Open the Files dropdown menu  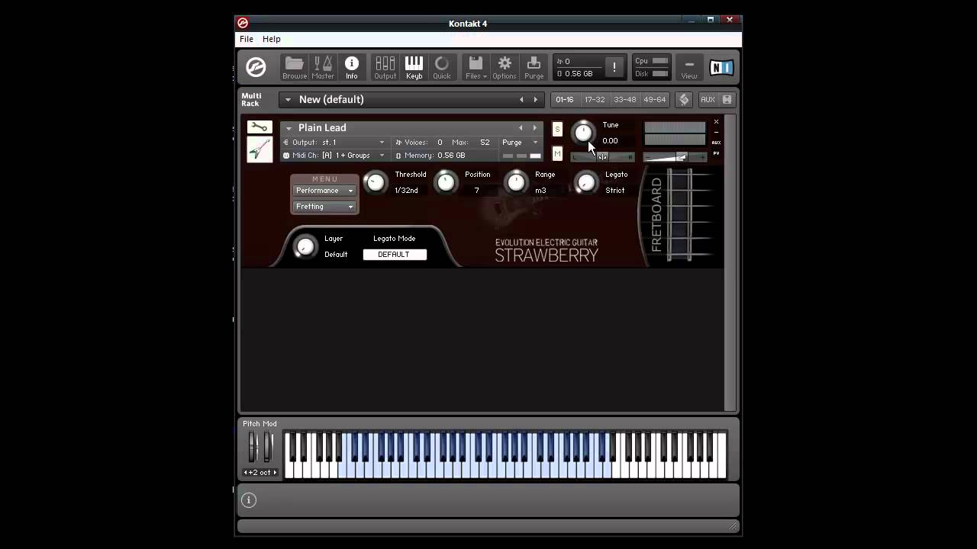click(x=476, y=68)
